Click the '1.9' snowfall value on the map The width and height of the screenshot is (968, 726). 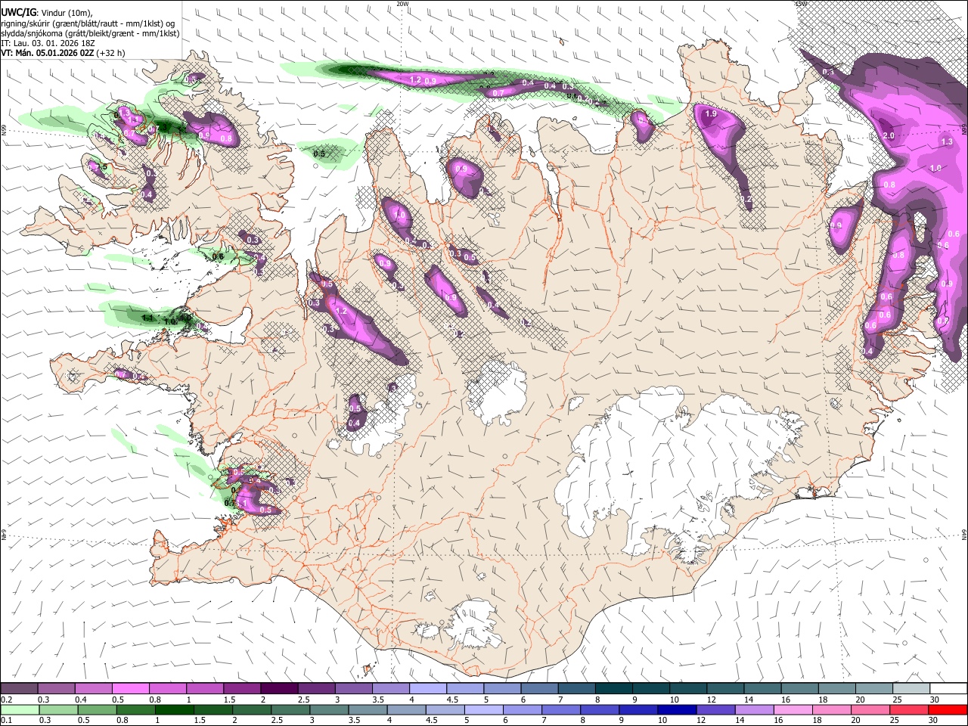tap(710, 114)
